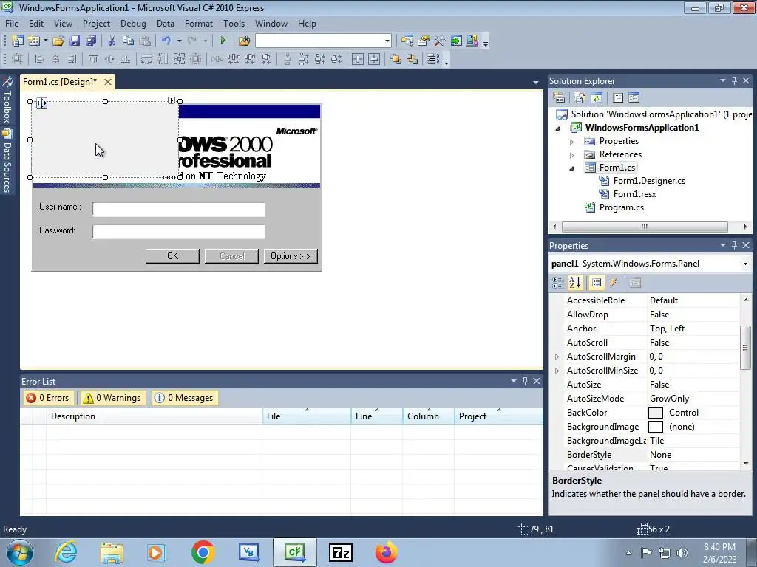
Task: Click the Options >> button on the form
Action: pyautogui.click(x=290, y=256)
